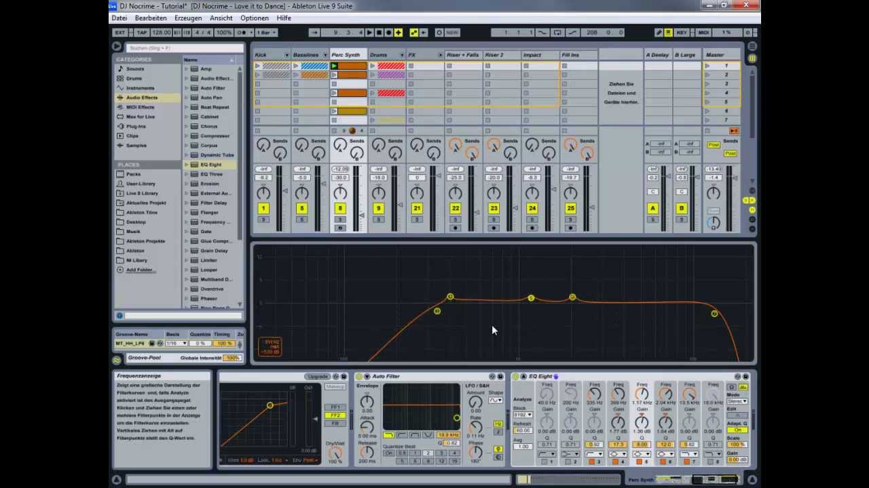Select Gate device in browser list
The image size is (869, 488).
(206, 232)
